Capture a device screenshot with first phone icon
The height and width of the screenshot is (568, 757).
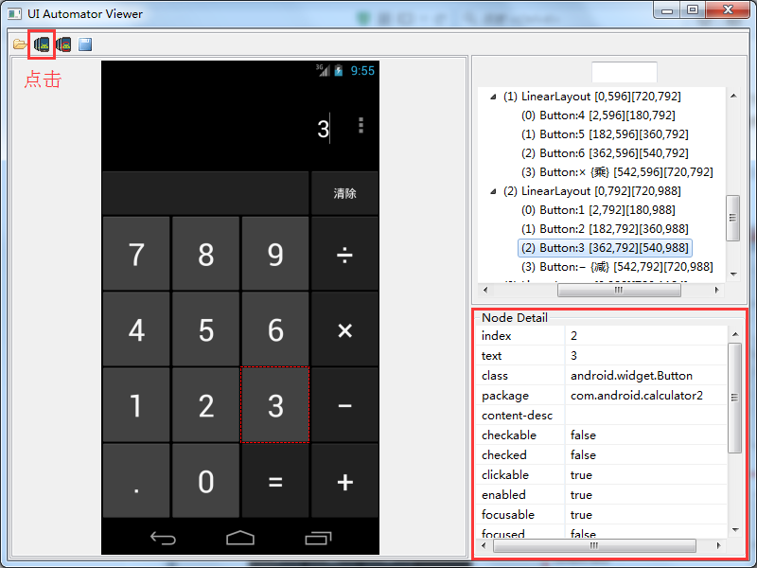tap(42, 44)
